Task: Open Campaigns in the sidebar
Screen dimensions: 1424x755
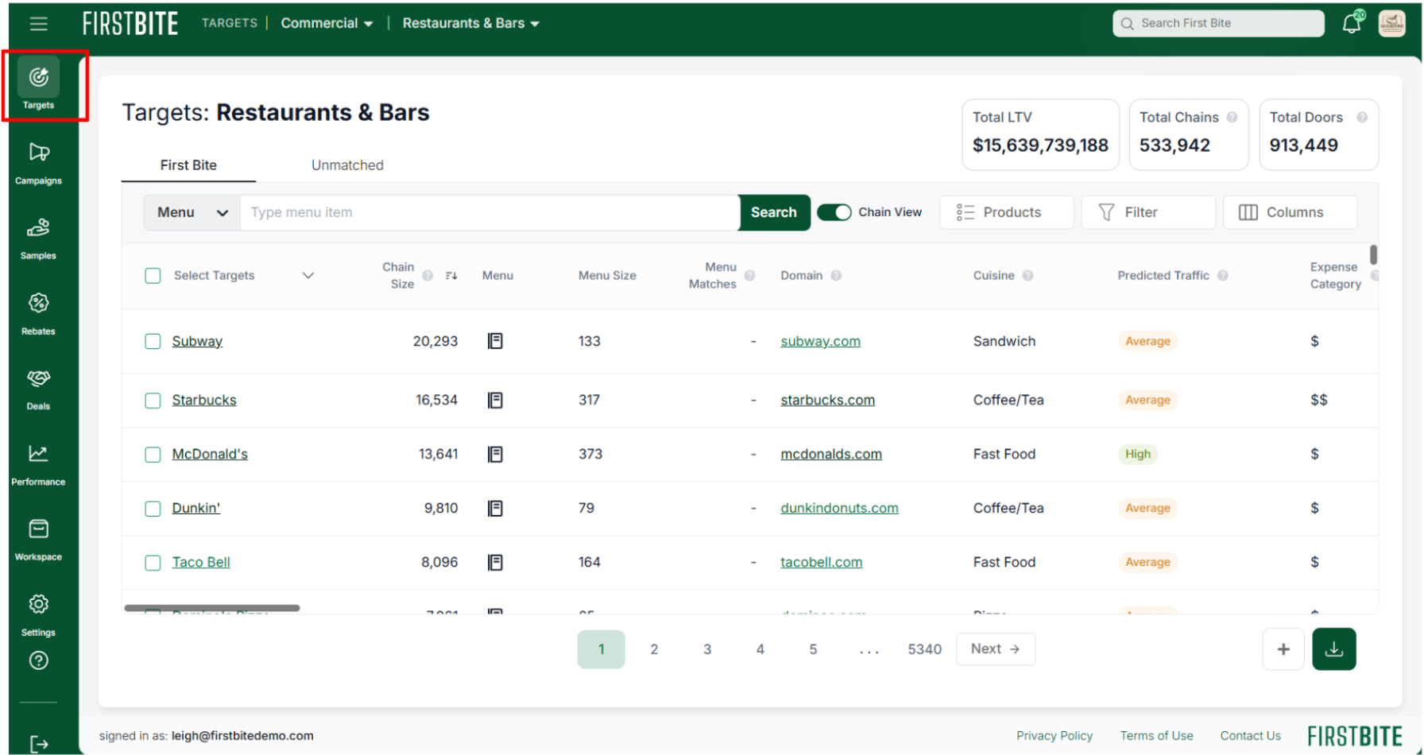Action: 38,162
